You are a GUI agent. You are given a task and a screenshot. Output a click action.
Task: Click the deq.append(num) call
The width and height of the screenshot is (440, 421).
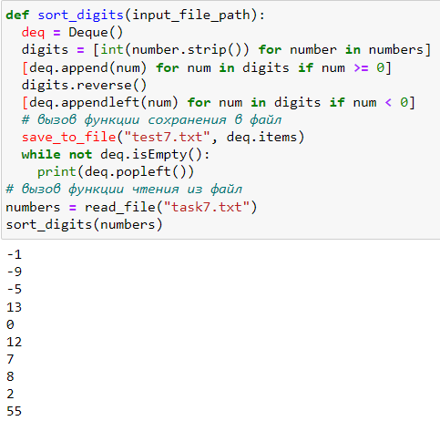(88, 67)
